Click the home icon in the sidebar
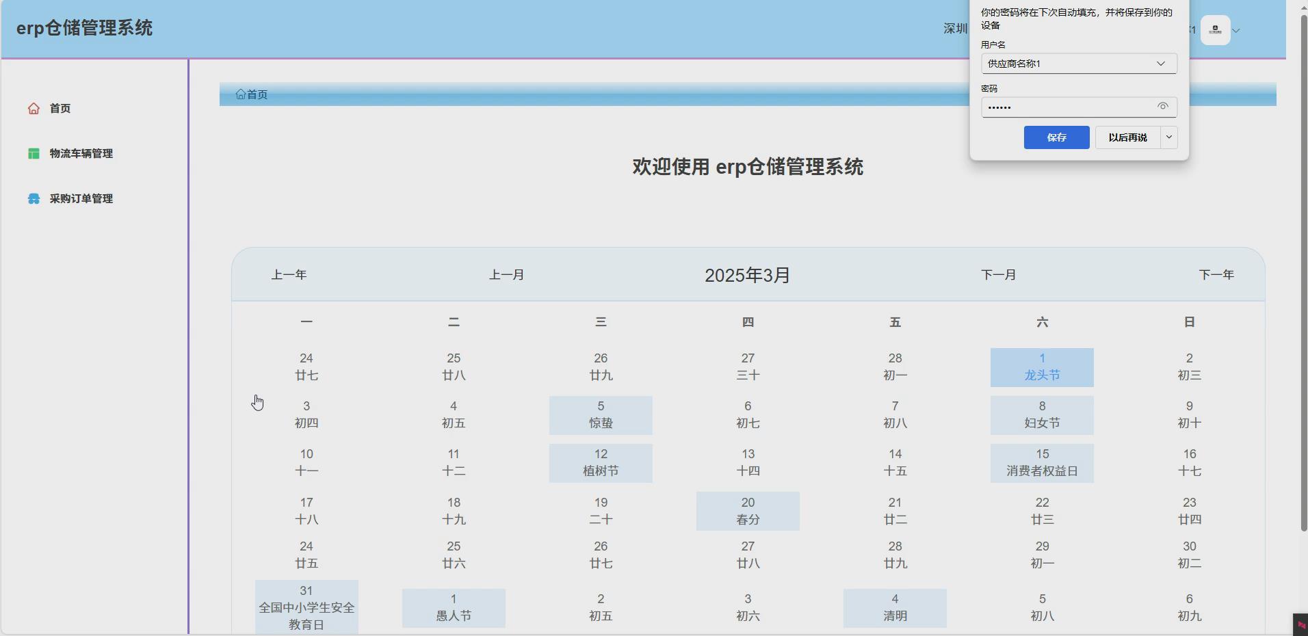The image size is (1308, 636). click(34, 108)
